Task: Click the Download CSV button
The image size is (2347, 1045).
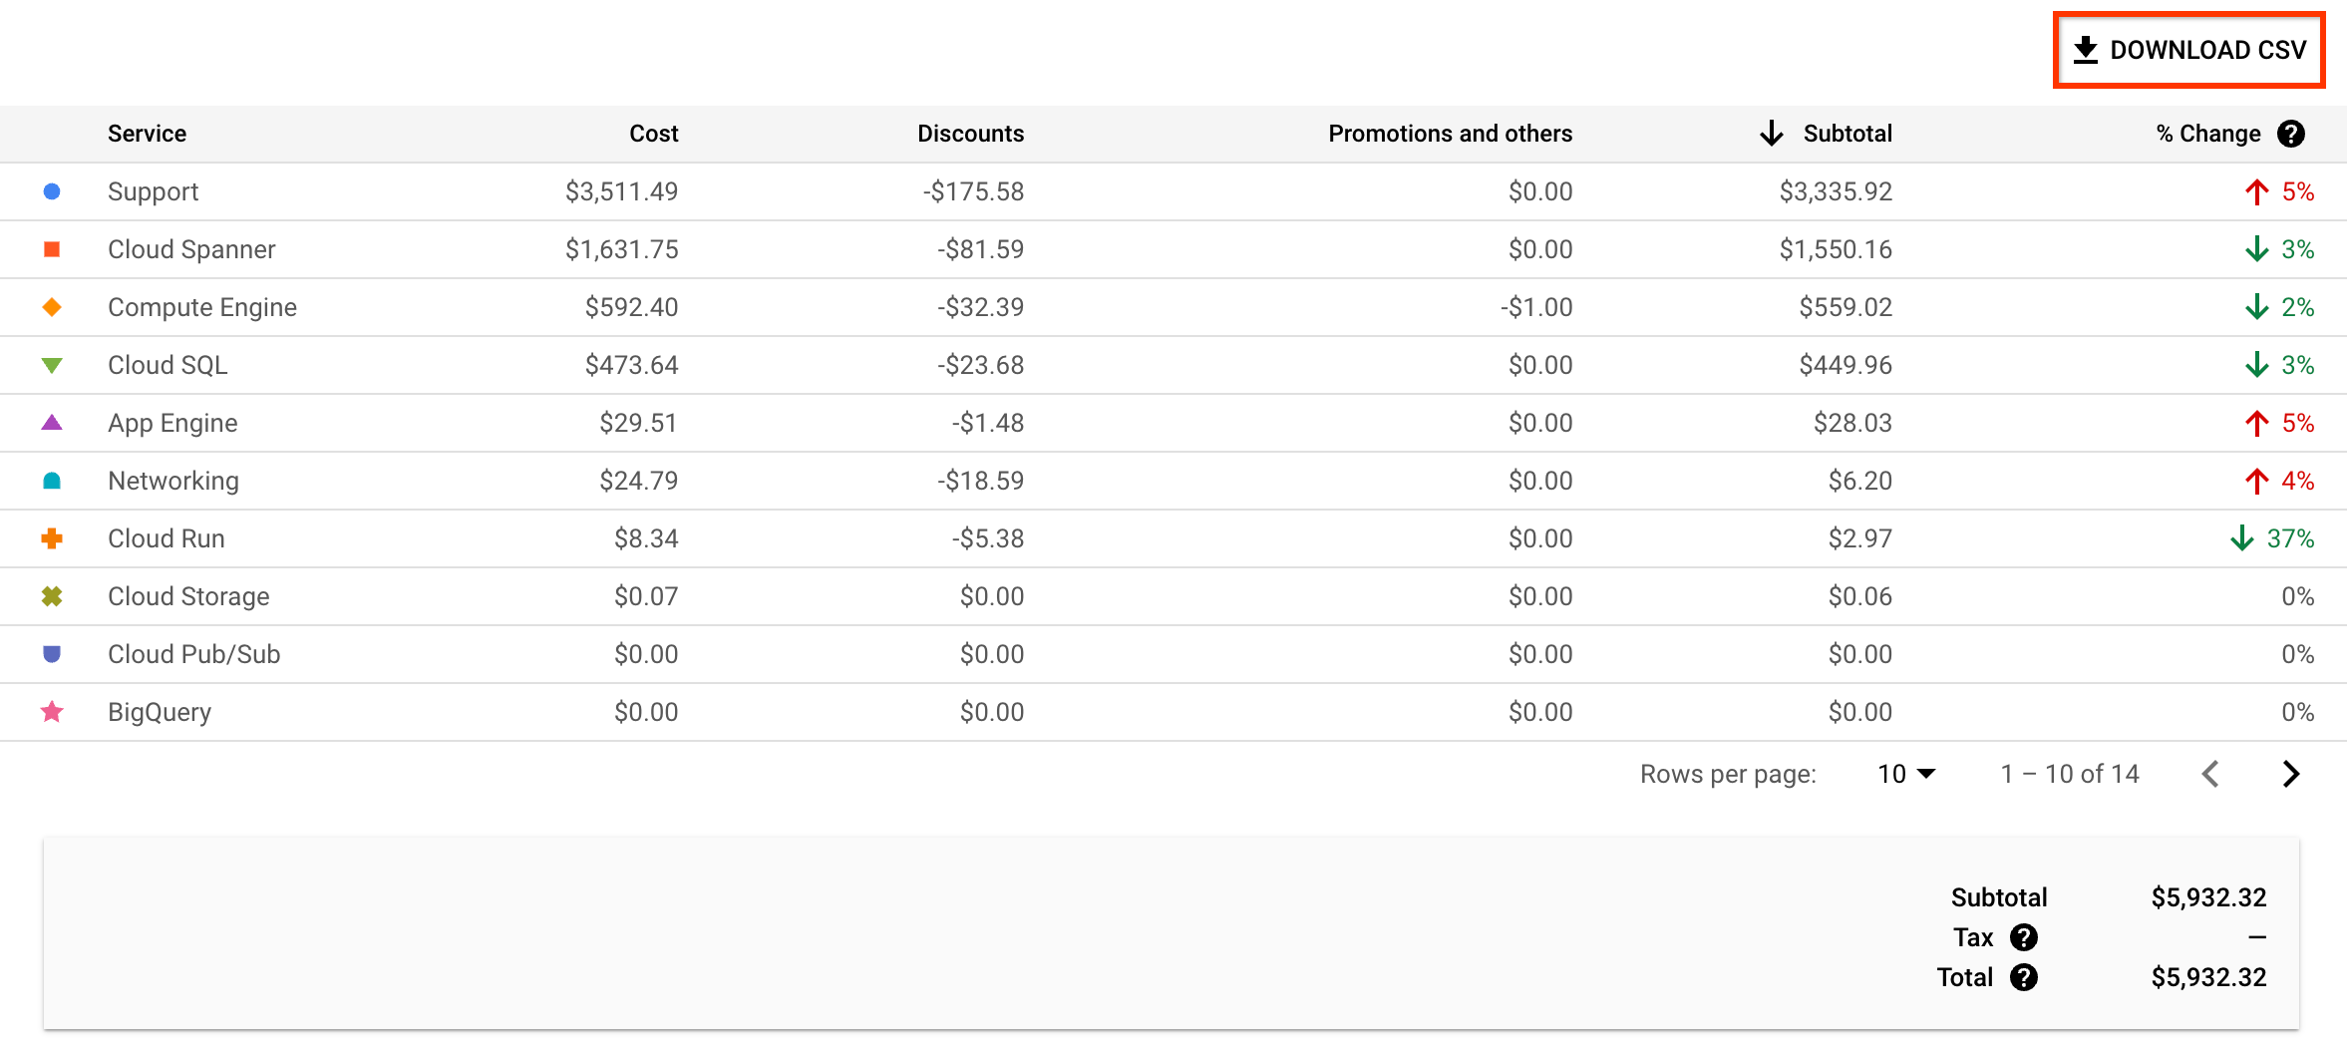Action: pyautogui.click(x=2189, y=50)
